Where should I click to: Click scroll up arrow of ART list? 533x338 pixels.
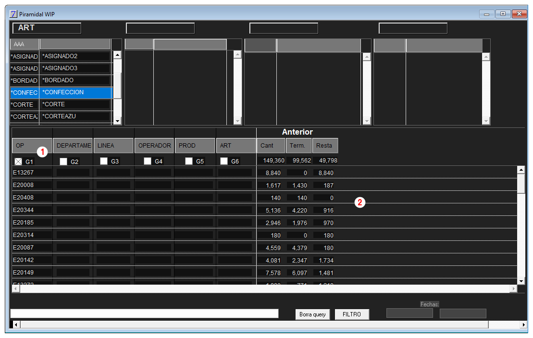coord(117,55)
